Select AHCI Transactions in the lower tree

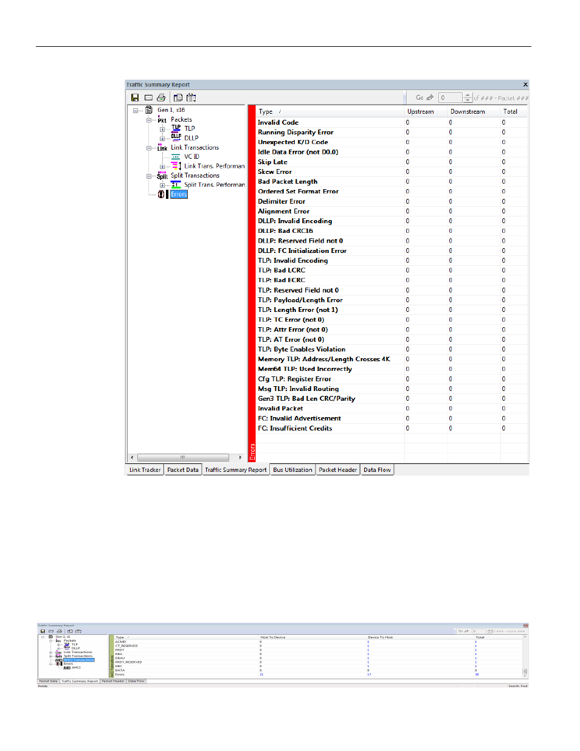coord(79,660)
